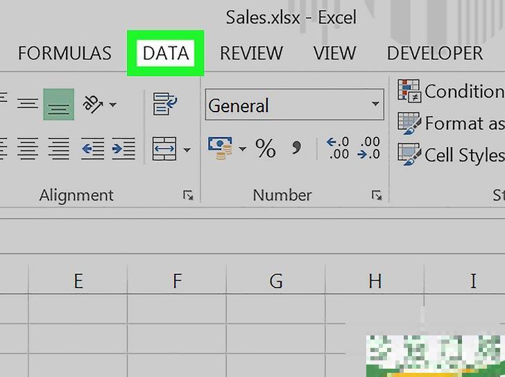Toggle Bottom Align in the Alignment group

click(58, 105)
